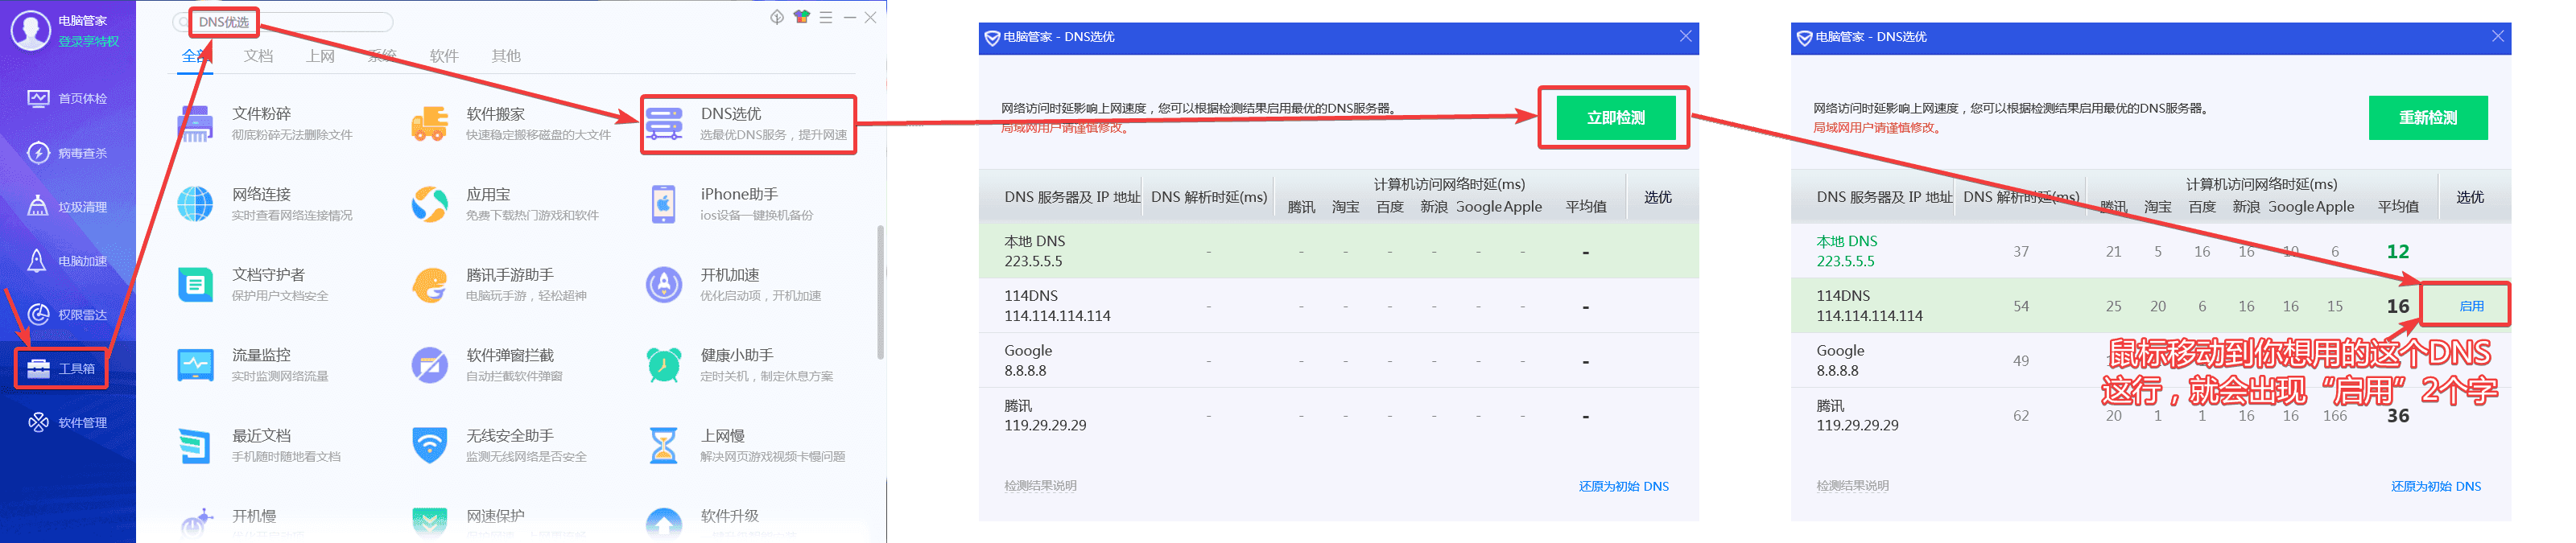The height and width of the screenshot is (543, 2576).
Task: Click the colorful T-shirt skin icon
Action: [801, 17]
